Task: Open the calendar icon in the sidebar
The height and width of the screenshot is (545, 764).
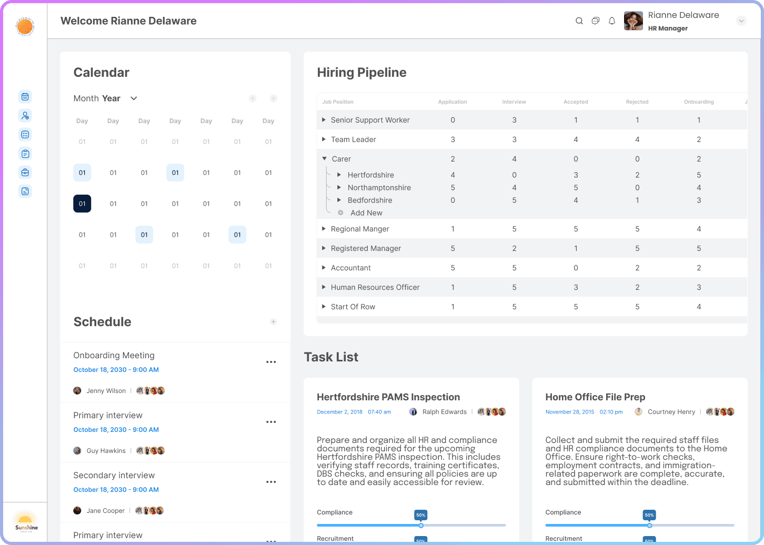Action: pos(25,97)
